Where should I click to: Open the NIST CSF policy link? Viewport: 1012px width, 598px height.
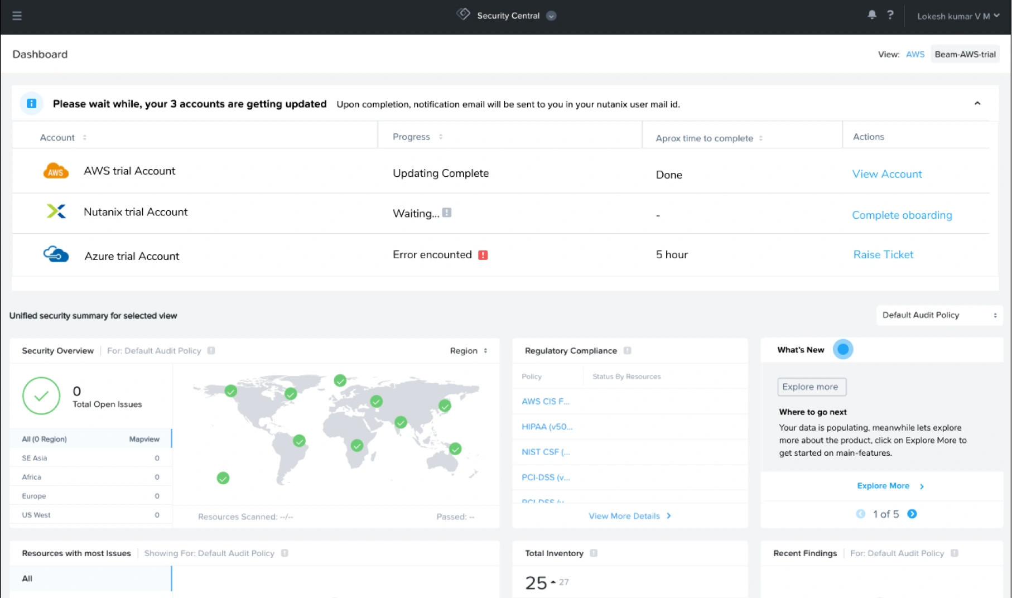point(546,452)
